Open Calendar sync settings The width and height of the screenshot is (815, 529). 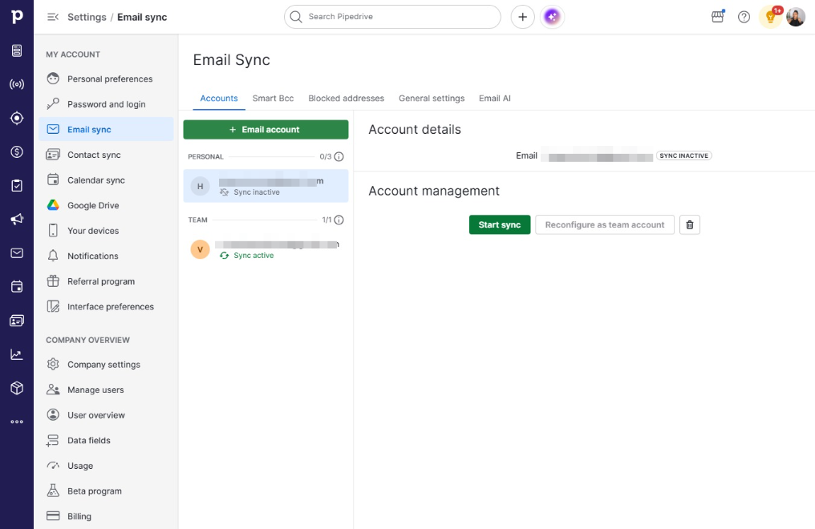pos(106,180)
